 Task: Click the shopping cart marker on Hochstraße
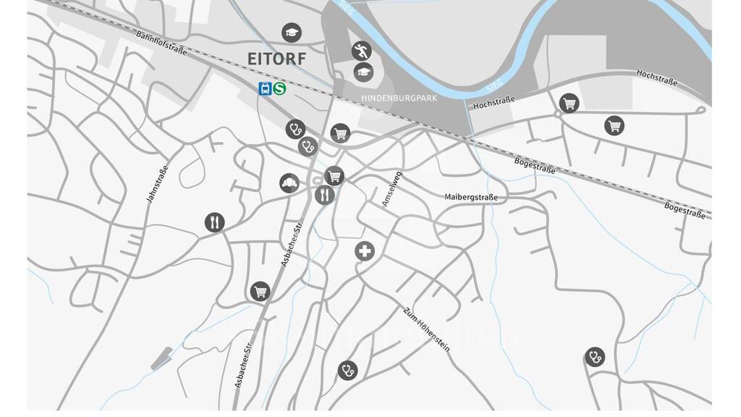[x=569, y=103]
